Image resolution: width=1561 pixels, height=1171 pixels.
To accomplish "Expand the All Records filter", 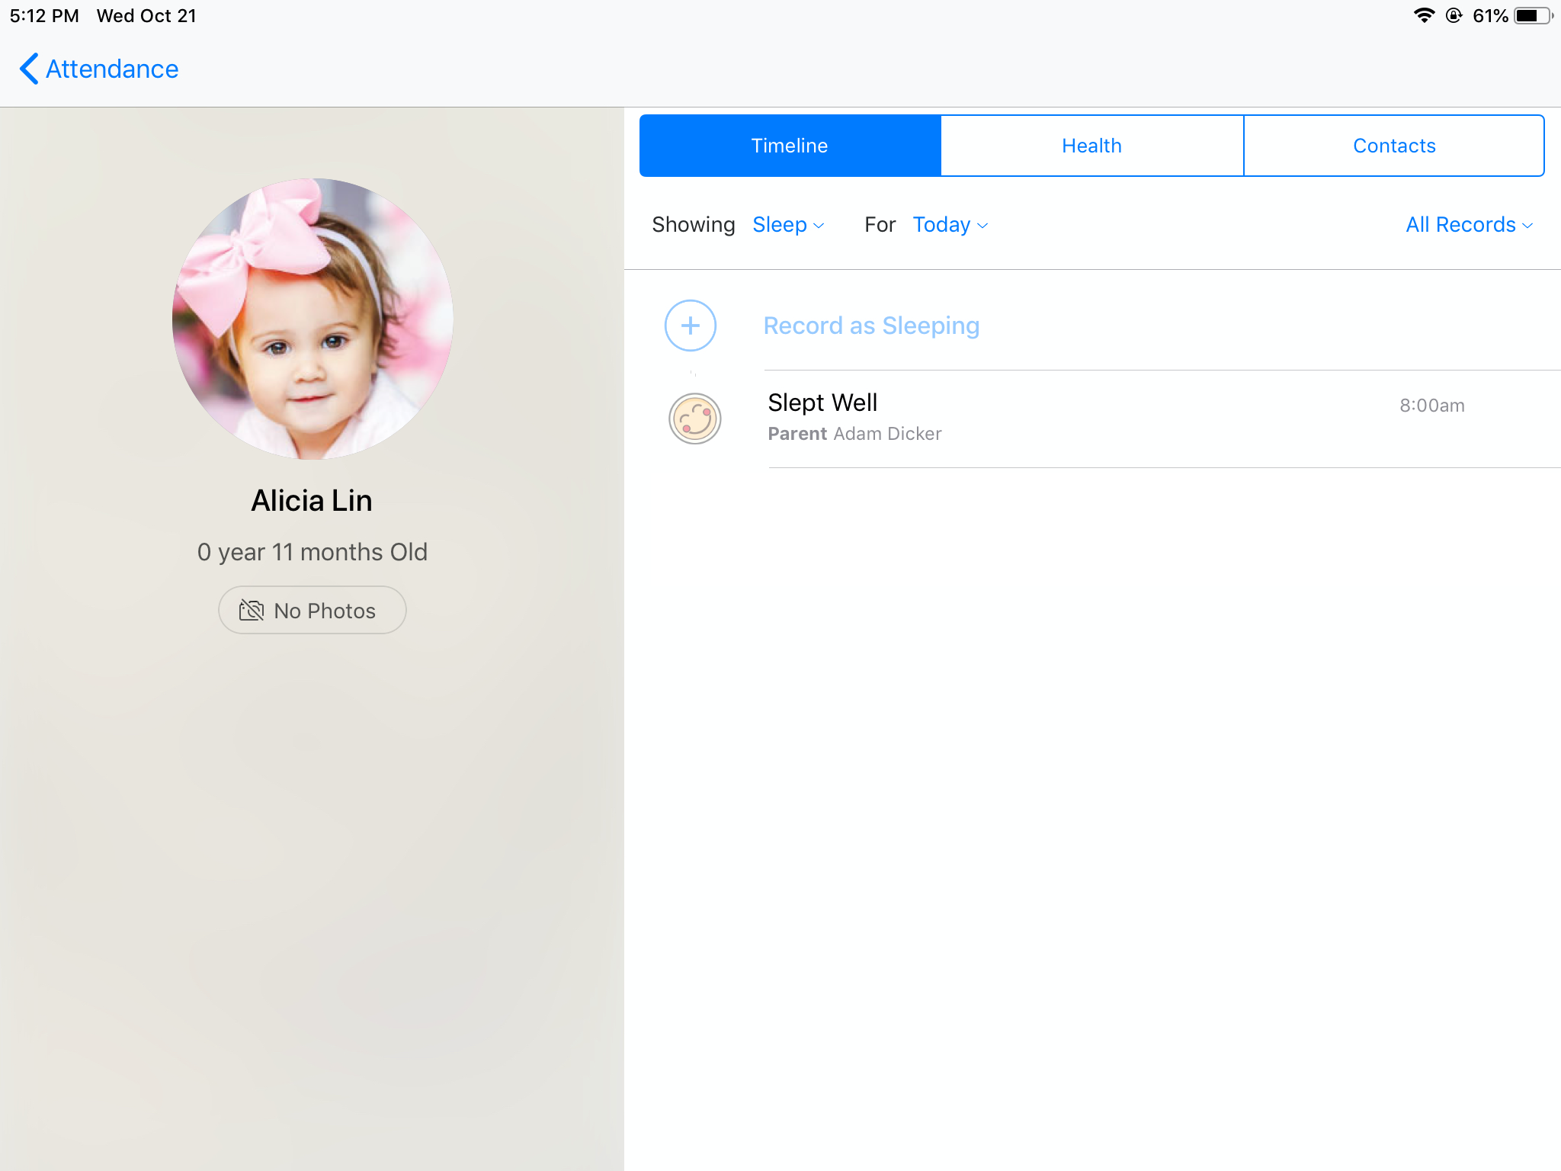I will tap(1466, 224).
